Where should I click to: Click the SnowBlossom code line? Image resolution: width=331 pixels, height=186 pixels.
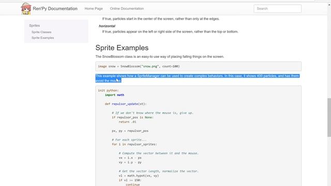(x=139, y=66)
